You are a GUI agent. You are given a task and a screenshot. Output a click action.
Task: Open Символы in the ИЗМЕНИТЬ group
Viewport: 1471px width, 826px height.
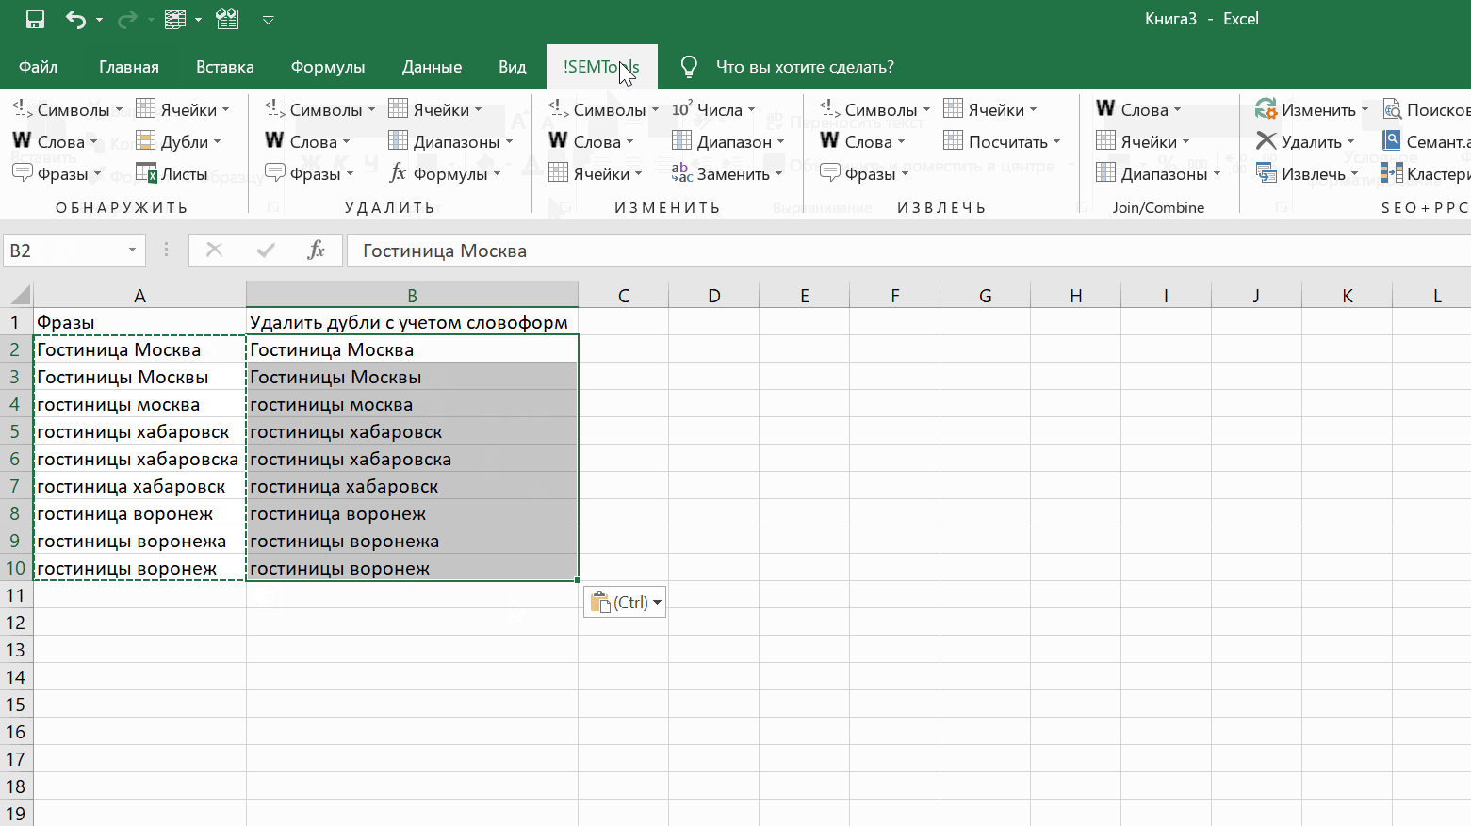604,110
